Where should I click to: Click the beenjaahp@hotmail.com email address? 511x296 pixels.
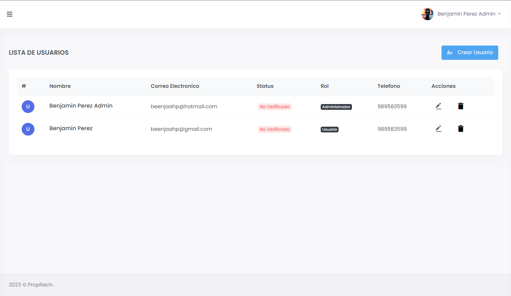184,107
